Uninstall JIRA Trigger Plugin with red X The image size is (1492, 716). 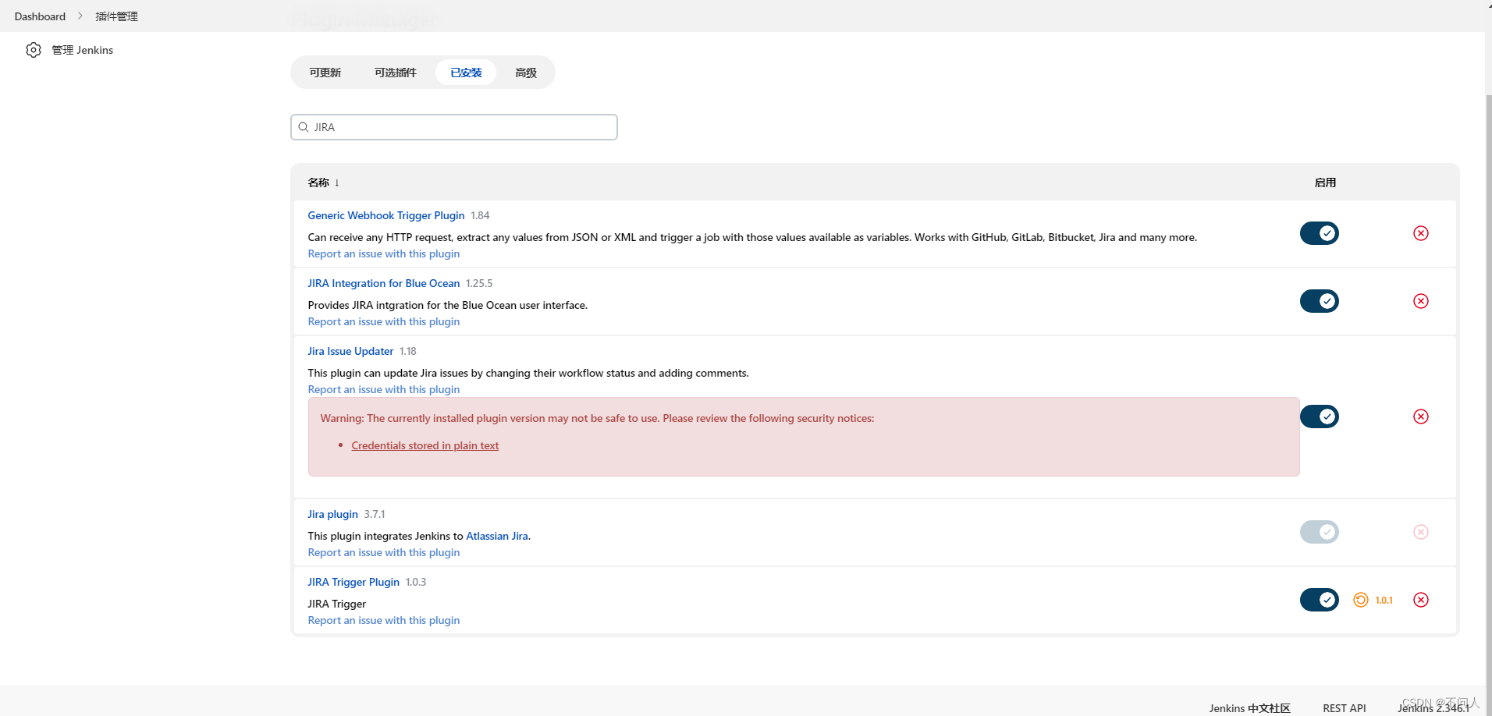pyautogui.click(x=1421, y=600)
